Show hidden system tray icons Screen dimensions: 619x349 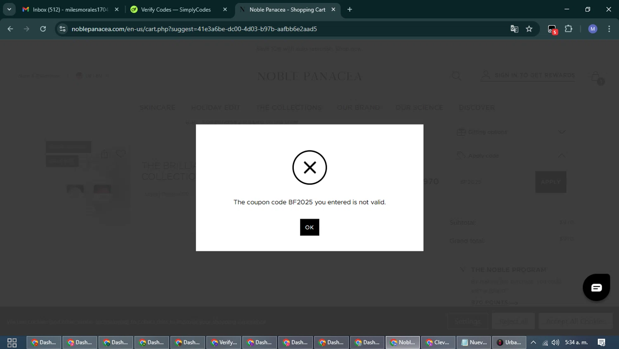pos(534,342)
